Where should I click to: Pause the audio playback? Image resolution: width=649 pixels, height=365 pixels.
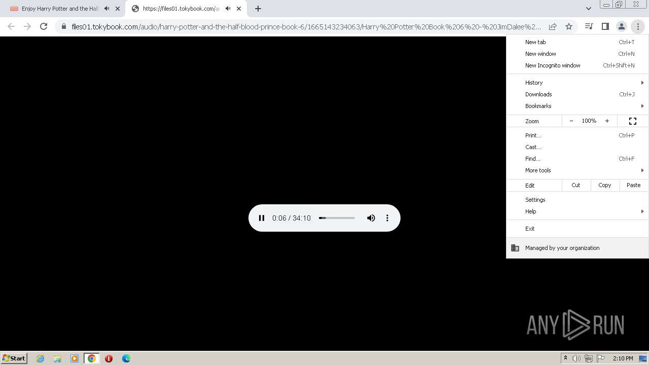pyautogui.click(x=262, y=218)
